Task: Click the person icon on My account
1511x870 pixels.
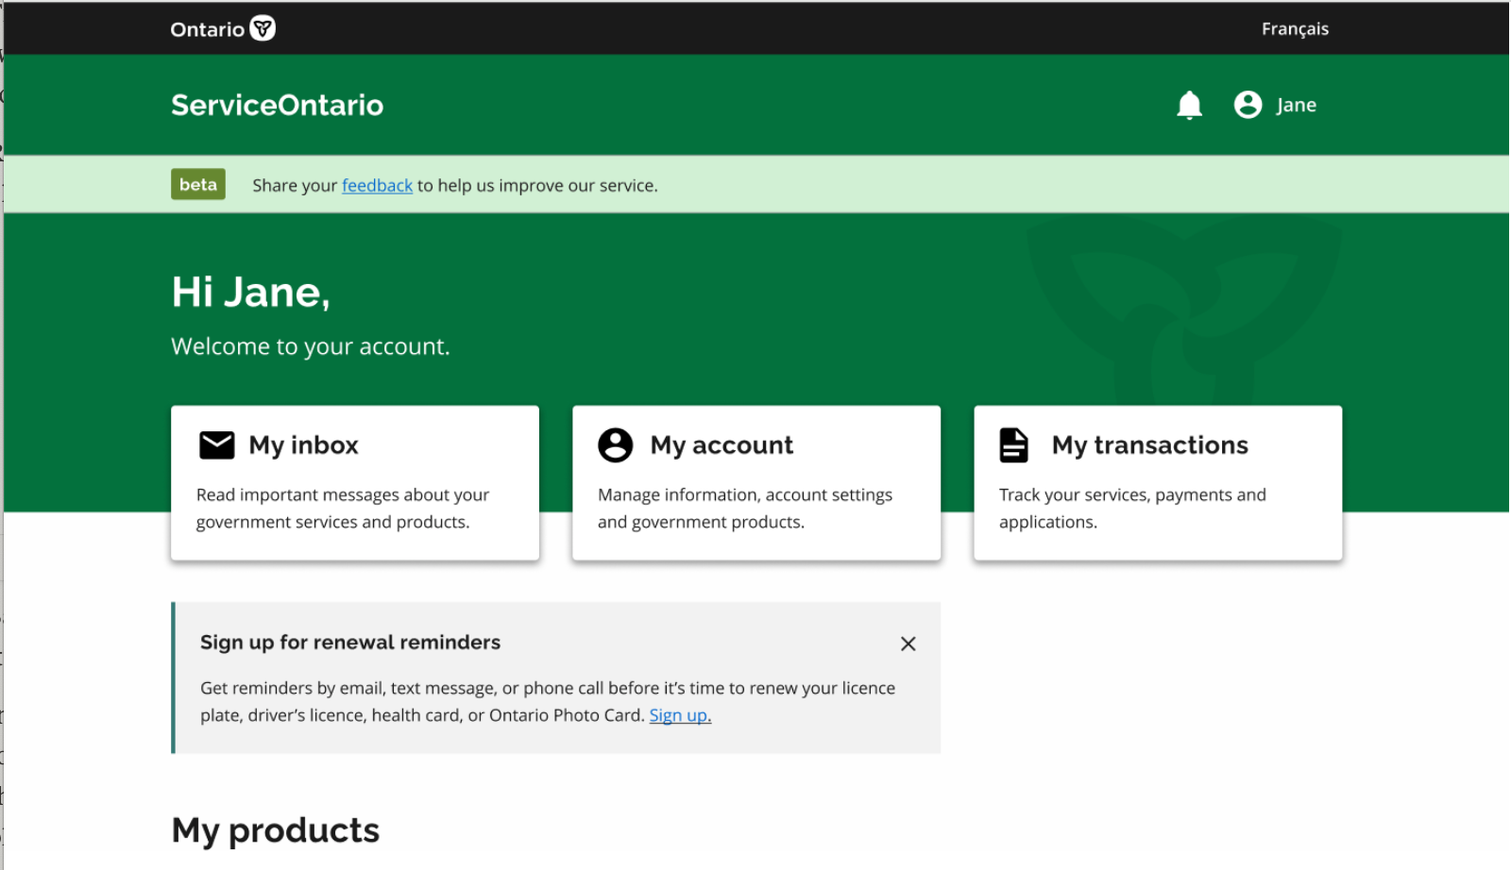Action: [616, 444]
